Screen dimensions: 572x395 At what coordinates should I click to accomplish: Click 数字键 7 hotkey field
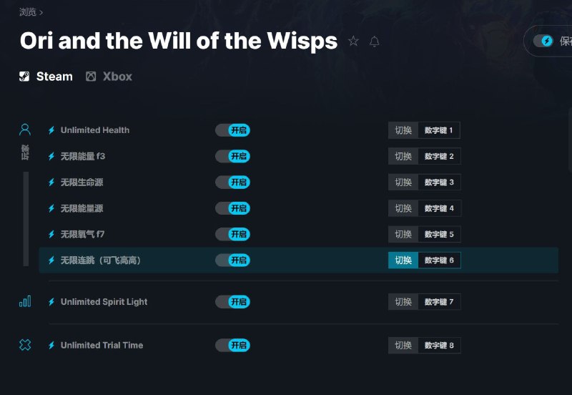coord(439,302)
